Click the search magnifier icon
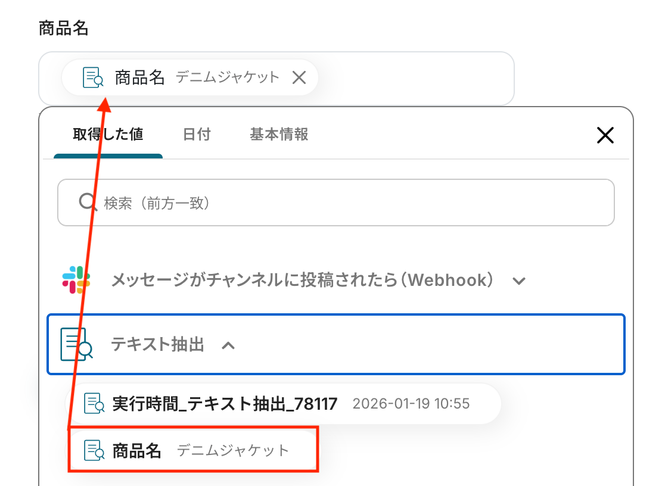Image resolution: width=665 pixels, height=486 pixels. click(x=88, y=202)
